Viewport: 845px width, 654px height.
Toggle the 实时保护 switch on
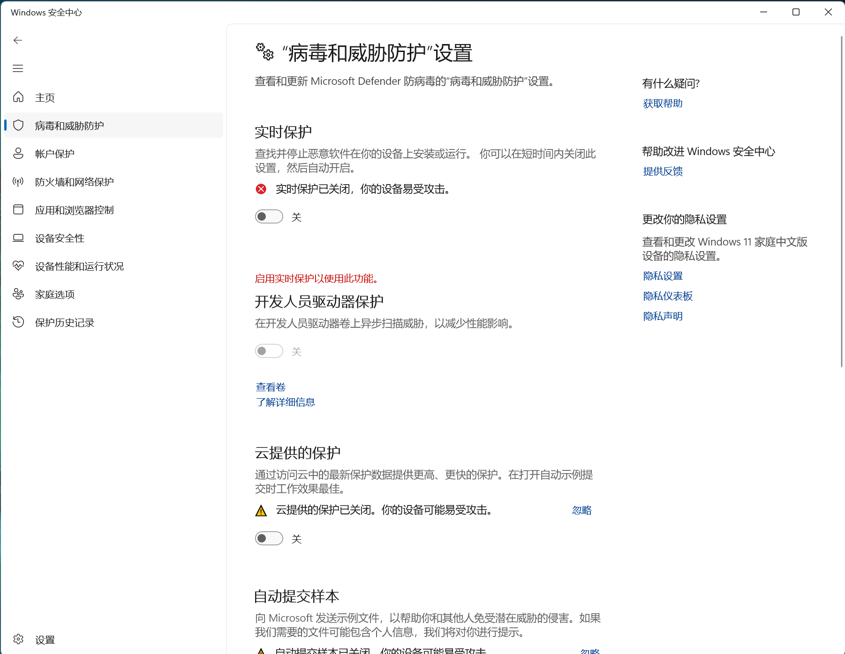tap(269, 216)
